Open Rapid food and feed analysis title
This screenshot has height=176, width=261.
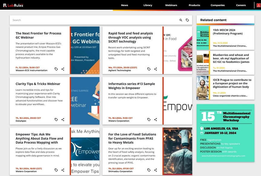pyautogui.click(x=130, y=37)
